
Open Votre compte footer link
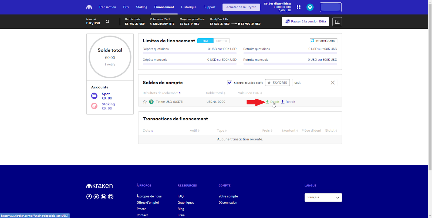(x=228, y=196)
